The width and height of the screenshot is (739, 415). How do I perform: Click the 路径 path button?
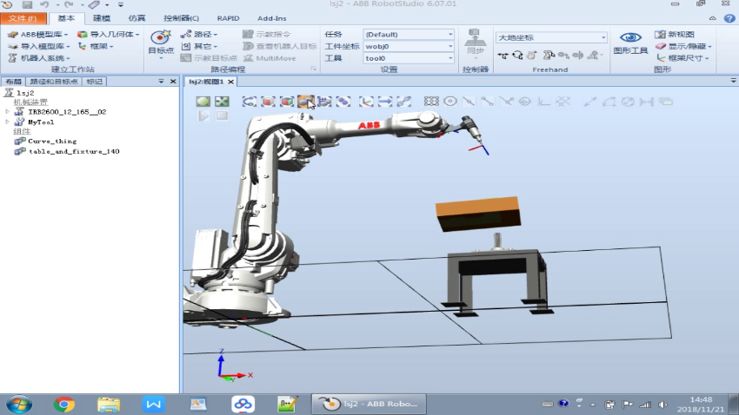coord(199,35)
